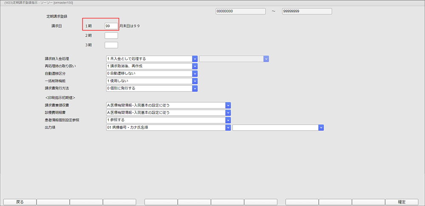Image resolution: width=425 pixels, height=206 pixels.
Task: Open the 出力順 dropdown showing 病棟番号・カナ氏名順
Action: [228, 127]
